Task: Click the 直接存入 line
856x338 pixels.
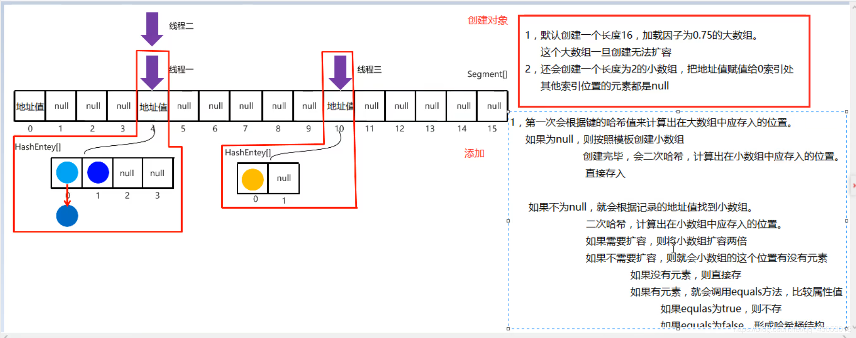Action: pyautogui.click(x=605, y=173)
